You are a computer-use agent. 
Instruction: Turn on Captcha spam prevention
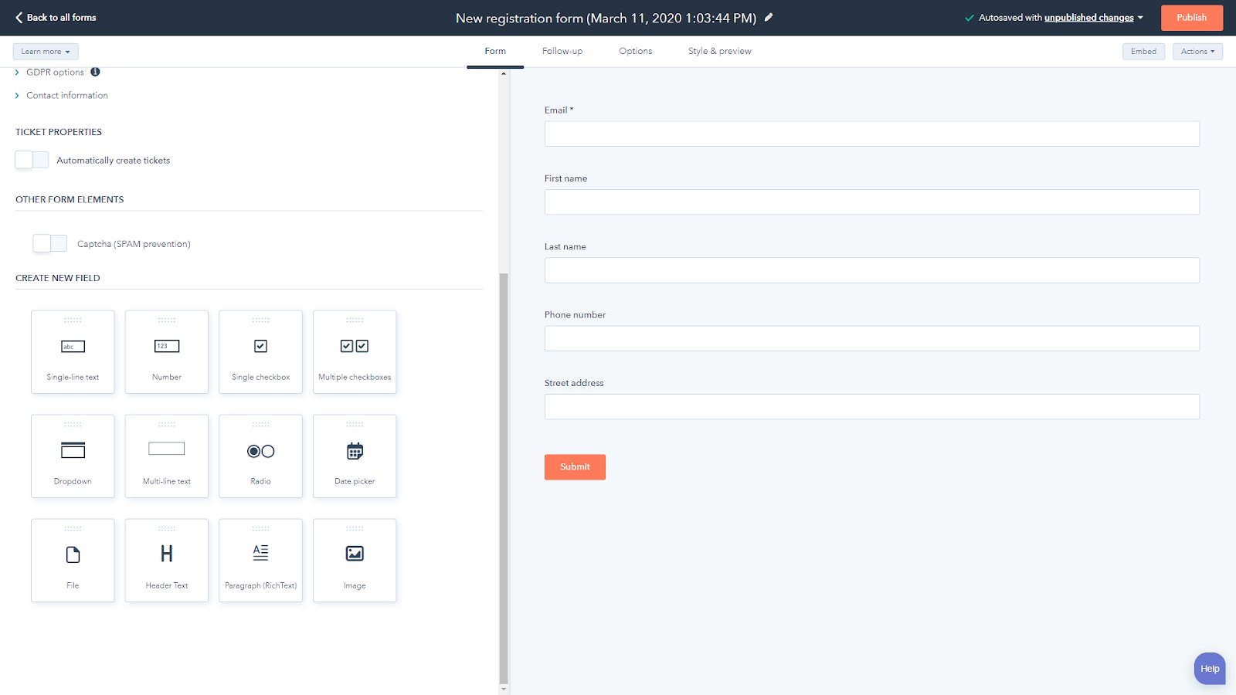49,242
